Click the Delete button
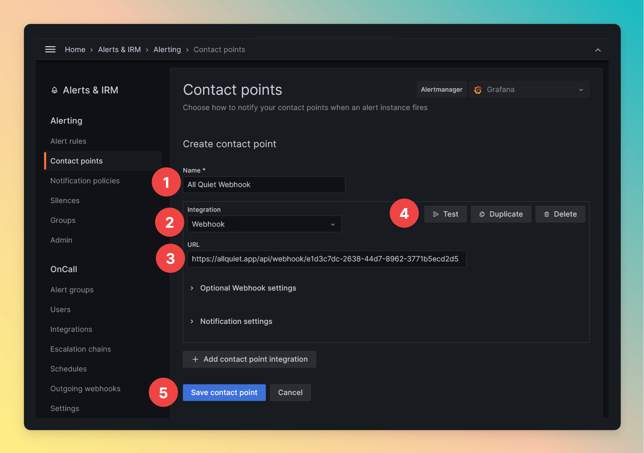 (560, 214)
